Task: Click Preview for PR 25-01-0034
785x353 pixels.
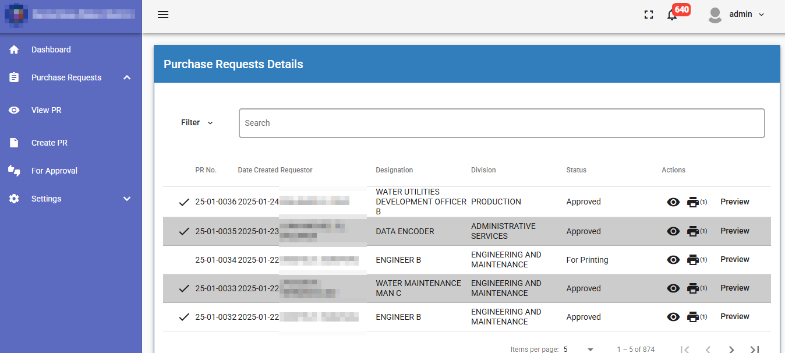Action: point(734,259)
